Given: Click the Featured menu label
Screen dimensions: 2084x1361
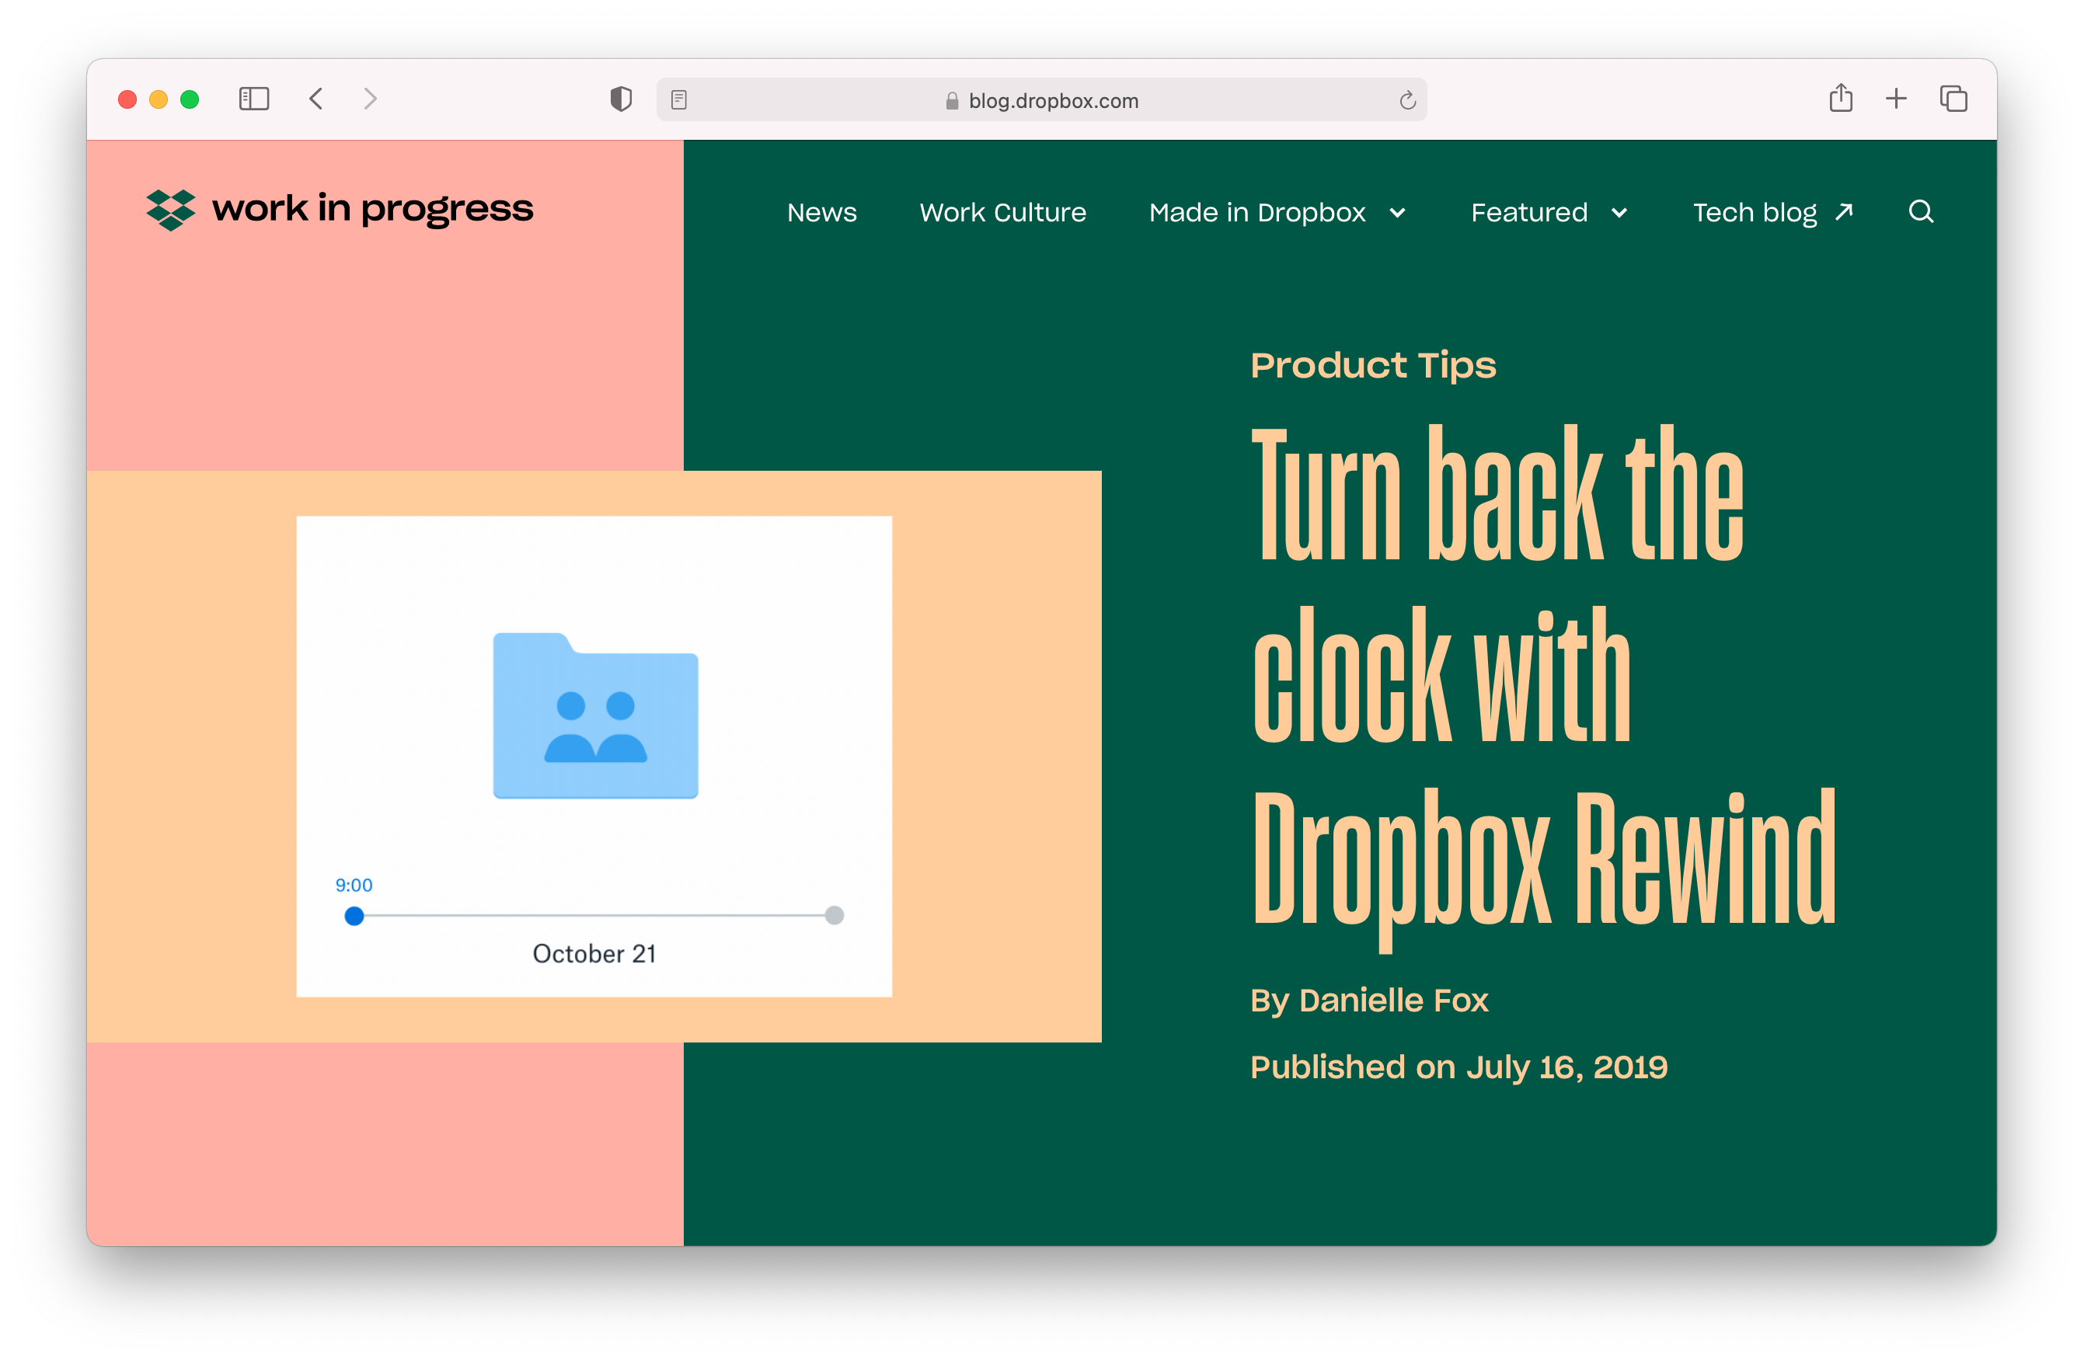Looking at the screenshot, I should (1529, 212).
